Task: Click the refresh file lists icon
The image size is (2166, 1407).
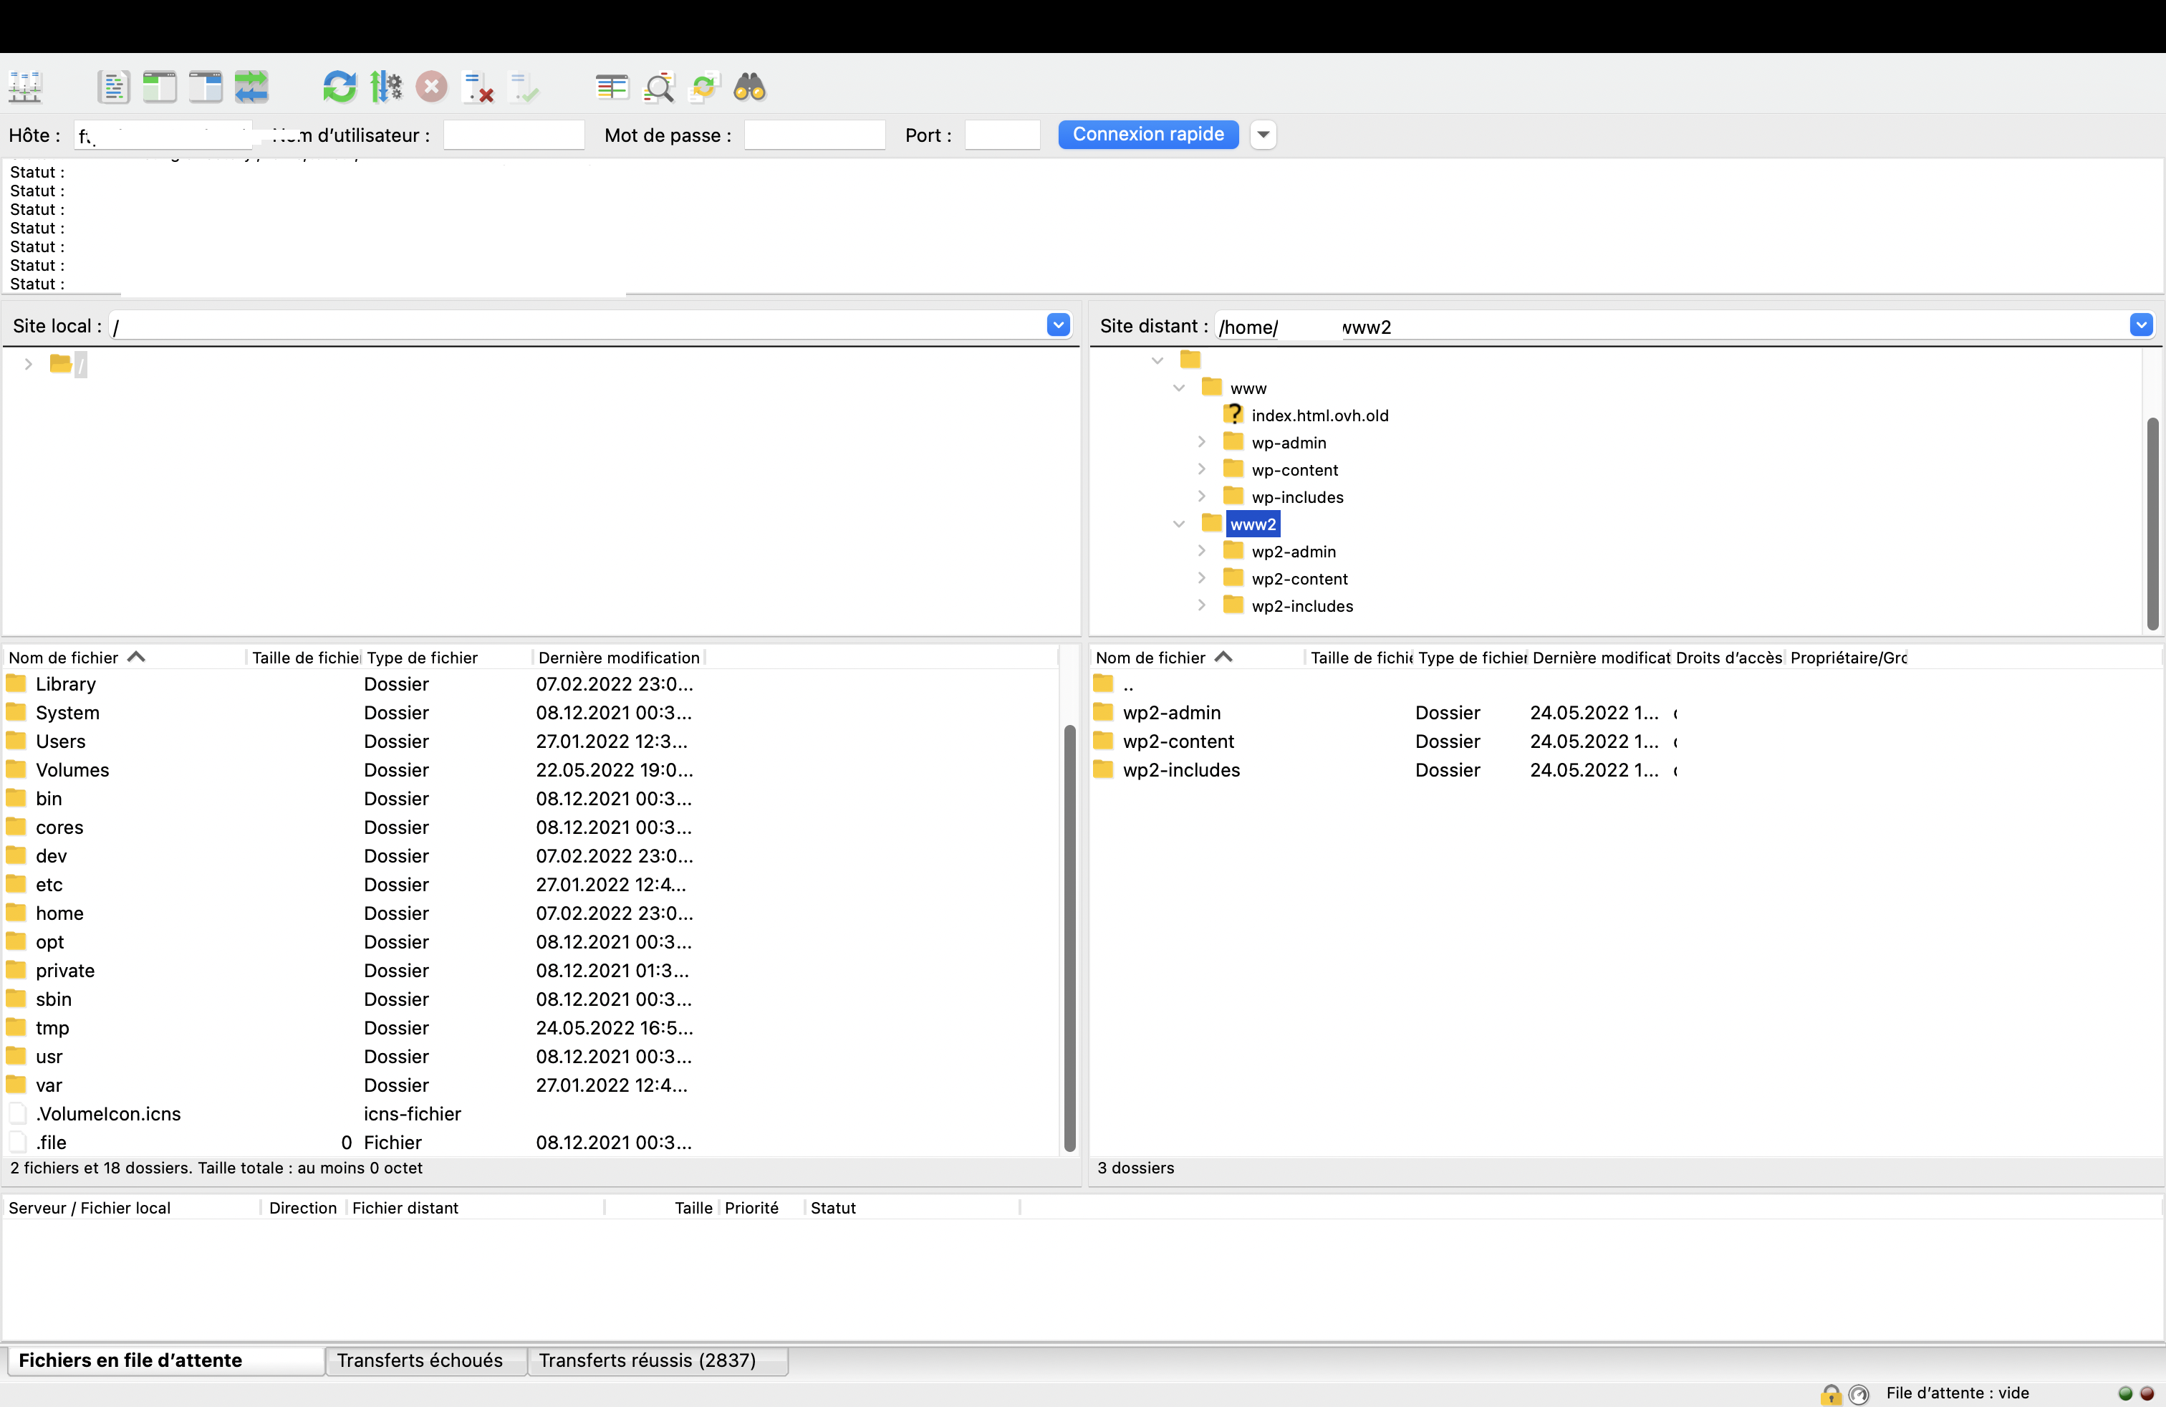Action: pos(340,87)
